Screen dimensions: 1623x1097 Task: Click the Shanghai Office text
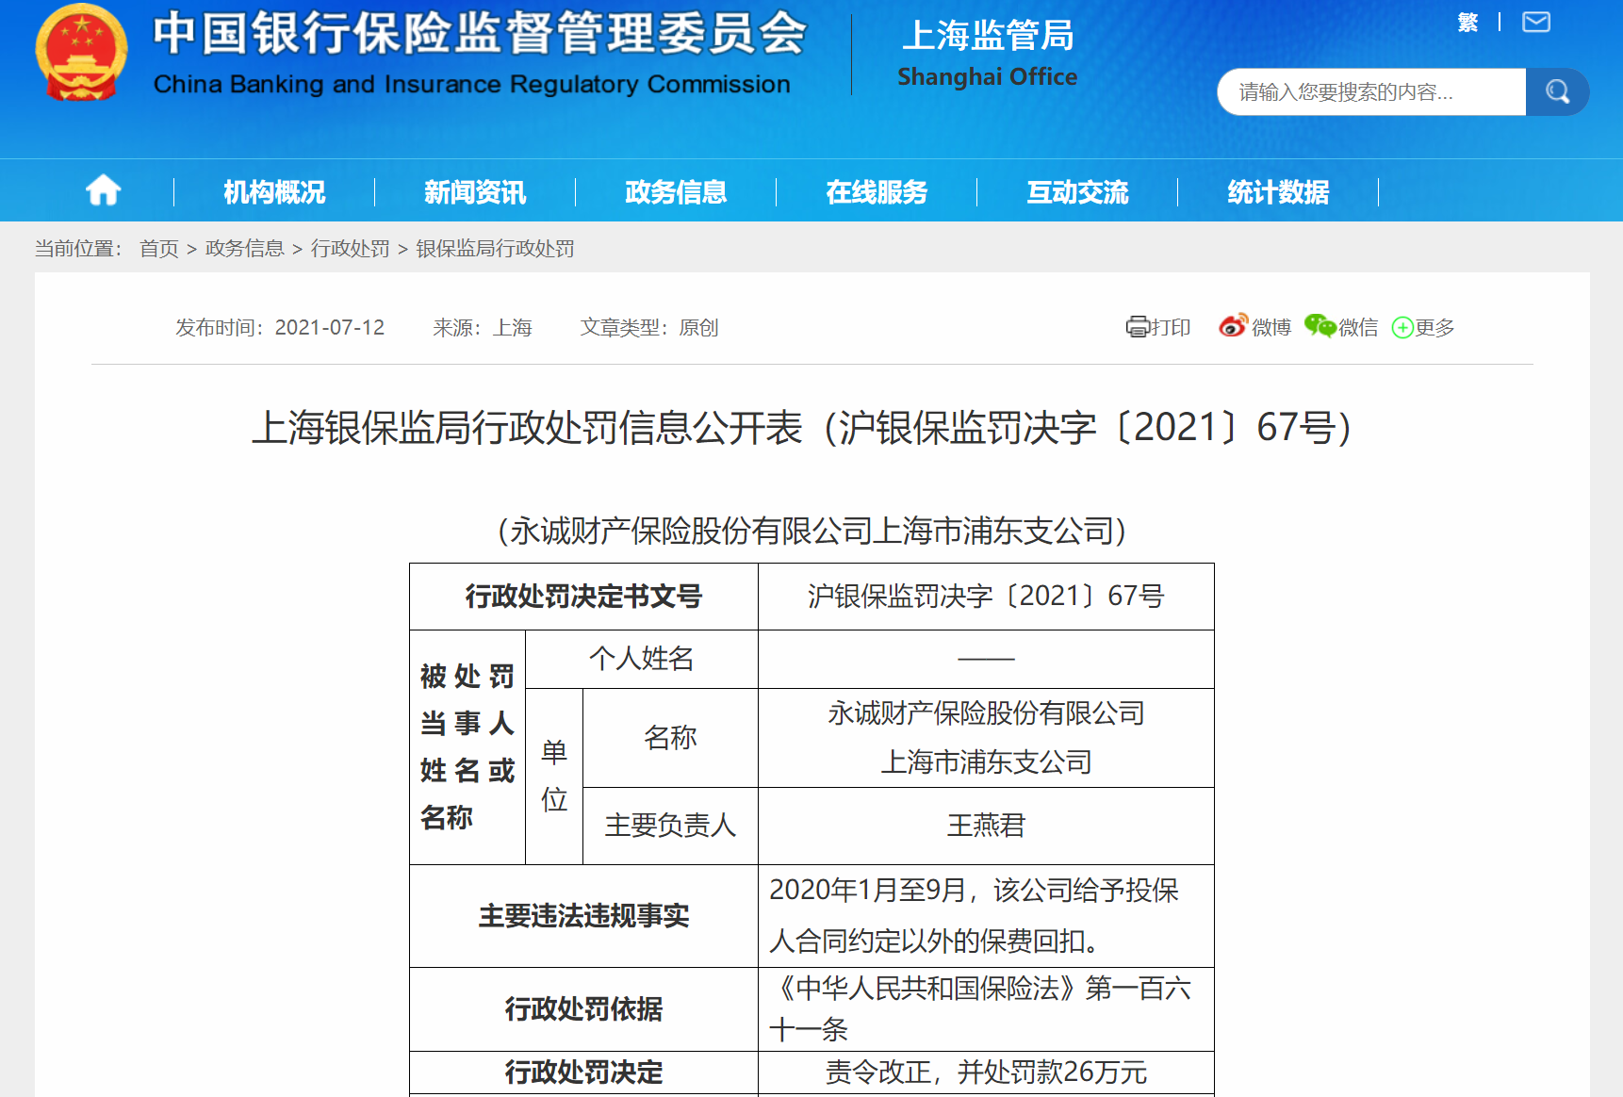[x=987, y=76]
